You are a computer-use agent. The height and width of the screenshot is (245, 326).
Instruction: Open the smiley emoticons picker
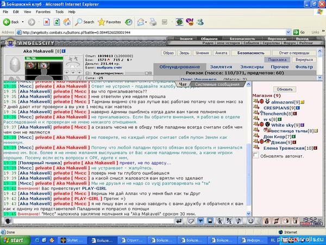250,221
